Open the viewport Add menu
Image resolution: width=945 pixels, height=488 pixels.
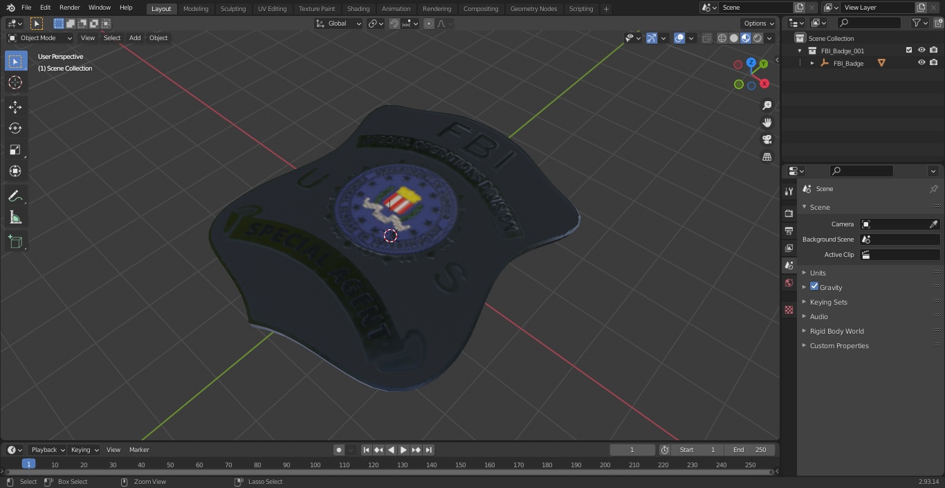tap(135, 38)
